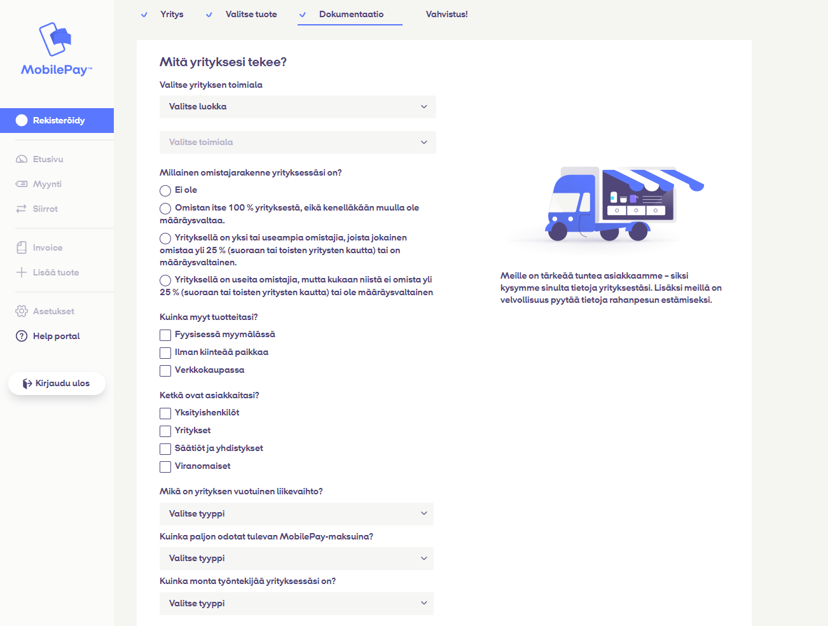Open Siirrot via the transfer arrows icon

pos(21,208)
